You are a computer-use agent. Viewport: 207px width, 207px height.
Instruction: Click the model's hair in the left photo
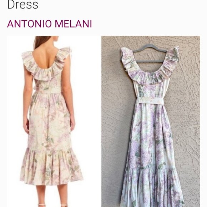pos(42,42)
